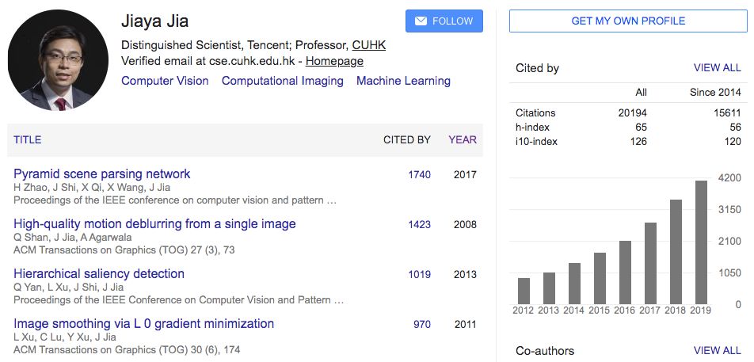The width and height of the screenshot is (754, 362).
Task: Click Jiaya Jia's profile photo
Action: 58,60
